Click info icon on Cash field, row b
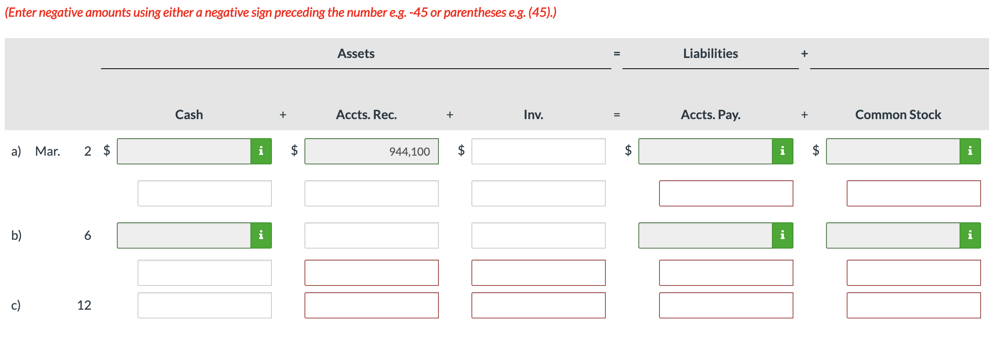 click(x=261, y=235)
